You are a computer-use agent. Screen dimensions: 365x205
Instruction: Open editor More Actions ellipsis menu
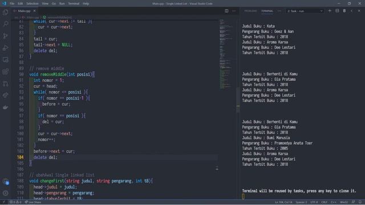[x=234, y=11]
